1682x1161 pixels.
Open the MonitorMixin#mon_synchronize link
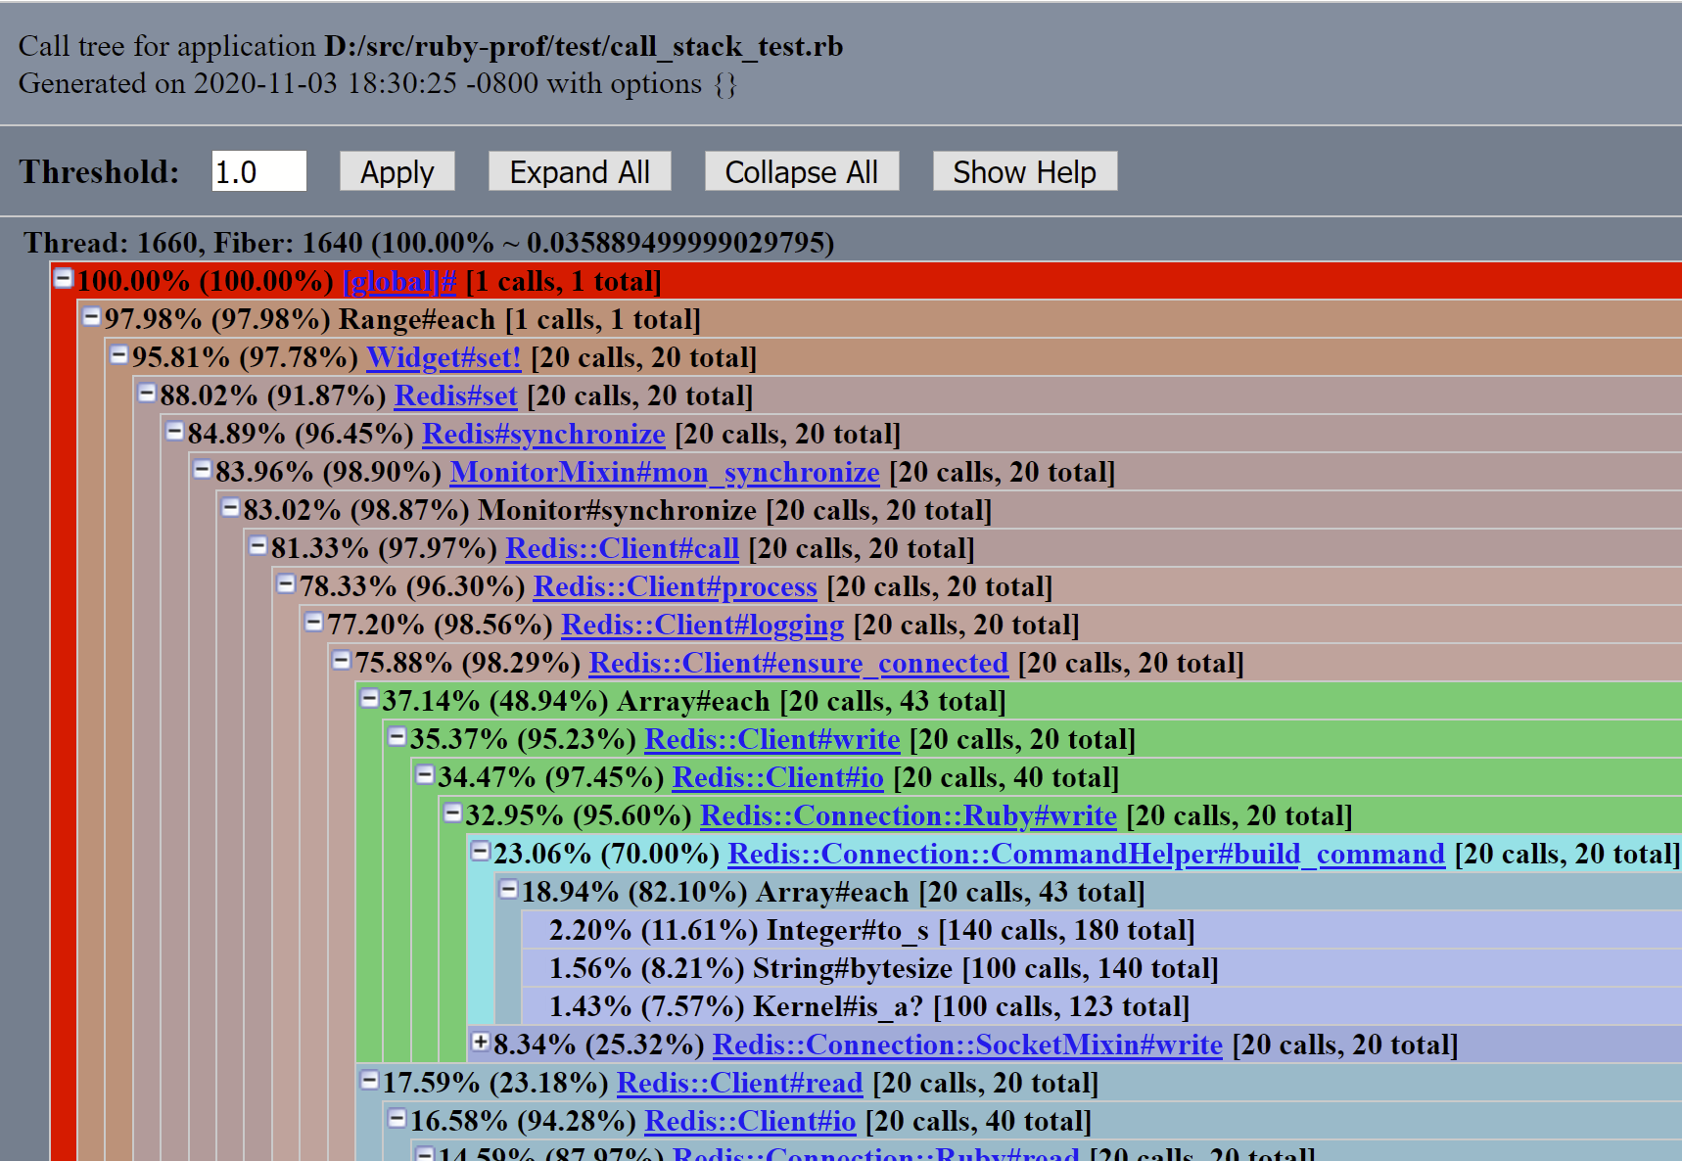663,472
